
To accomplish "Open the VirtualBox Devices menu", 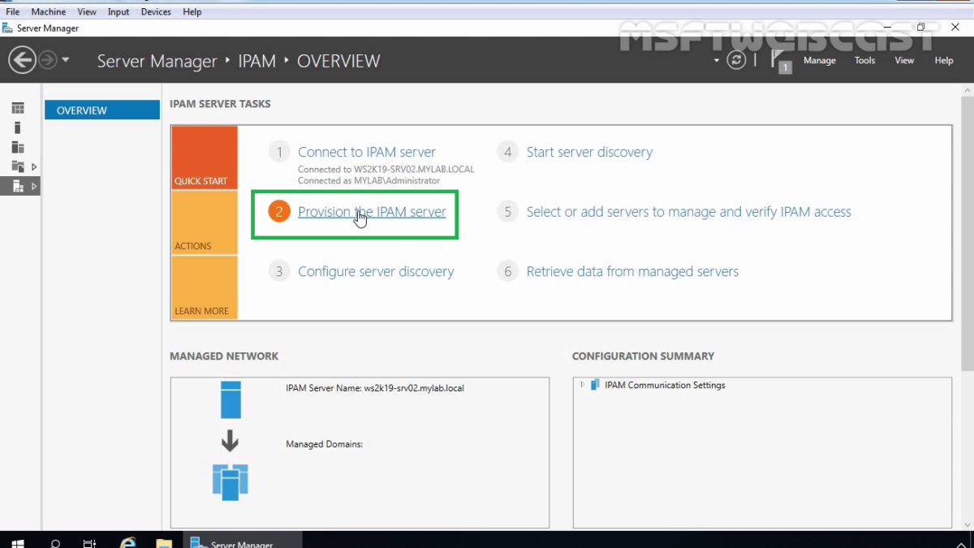I will coord(156,12).
